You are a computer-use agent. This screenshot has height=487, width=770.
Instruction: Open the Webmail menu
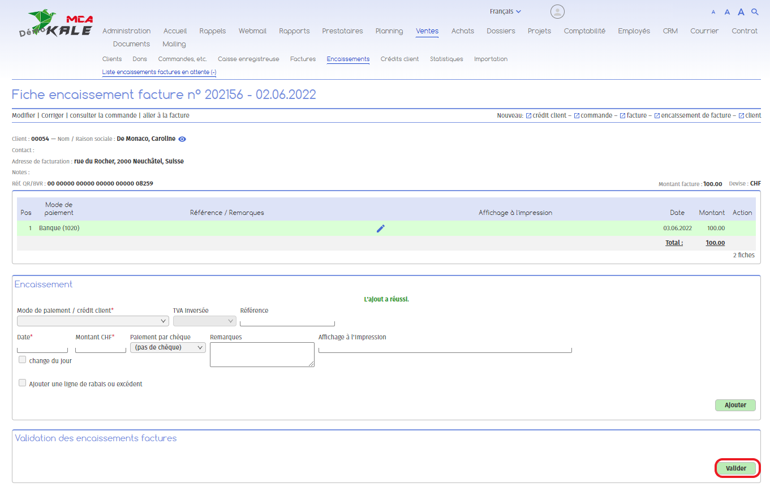pyautogui.click(x=252, y=31)
